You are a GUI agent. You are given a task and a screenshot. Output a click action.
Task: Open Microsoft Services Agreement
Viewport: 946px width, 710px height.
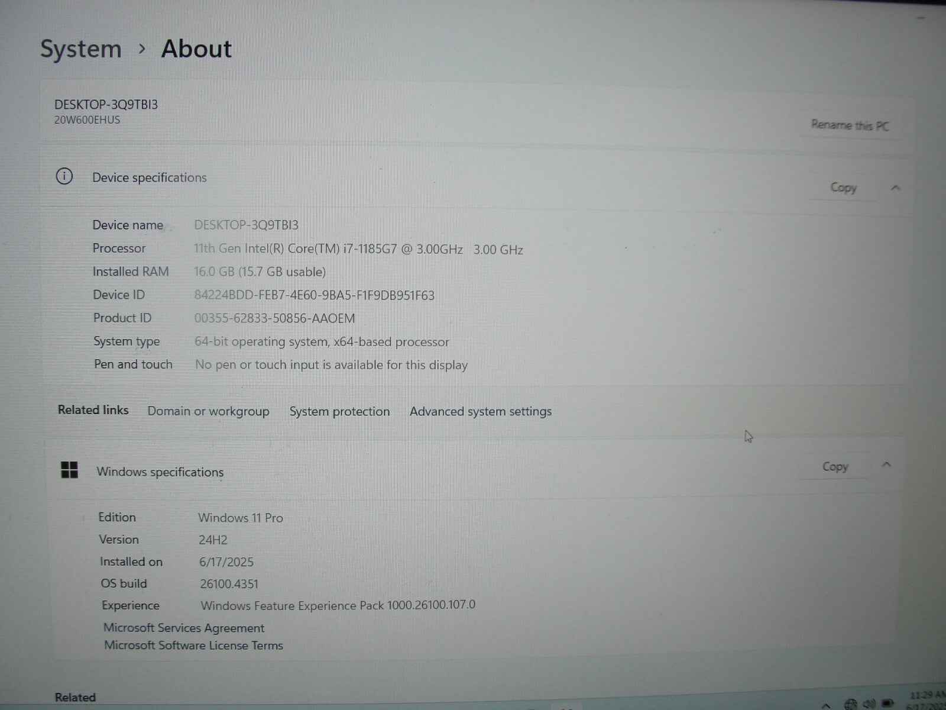184,627
